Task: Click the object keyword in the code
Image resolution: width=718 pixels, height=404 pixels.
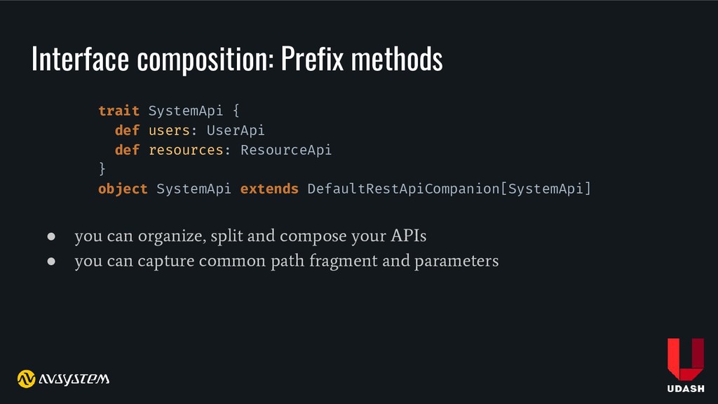Action: tap(123, 189)
